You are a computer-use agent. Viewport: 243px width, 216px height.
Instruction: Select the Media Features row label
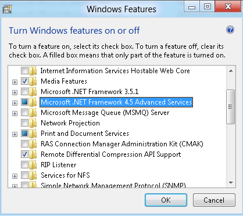pyautogui.click(x=64, y=81)
